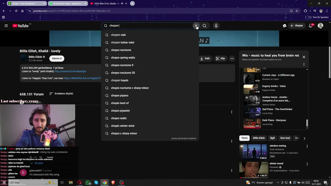This screenshot has width=331, height=186.
Task: Select the Billie Eilish filter chip
Action: pos(259,138)
